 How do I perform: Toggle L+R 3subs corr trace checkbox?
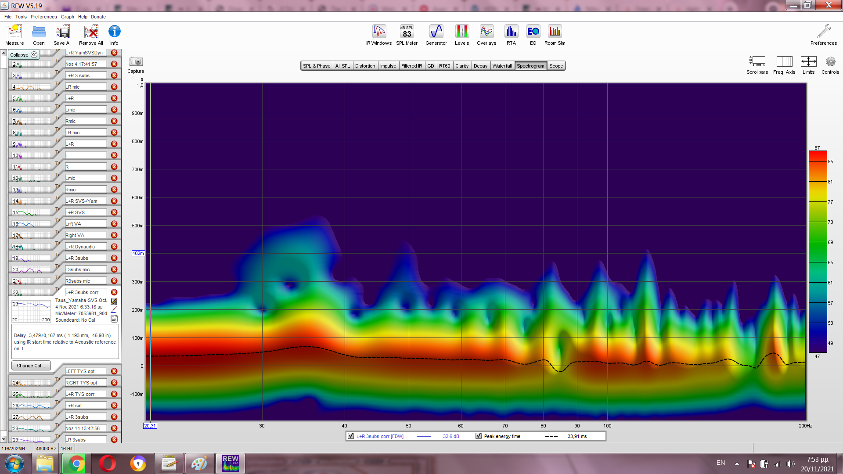tap(351, 436)
